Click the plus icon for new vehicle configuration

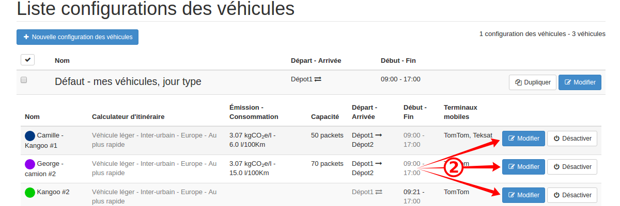click(26, 37)
